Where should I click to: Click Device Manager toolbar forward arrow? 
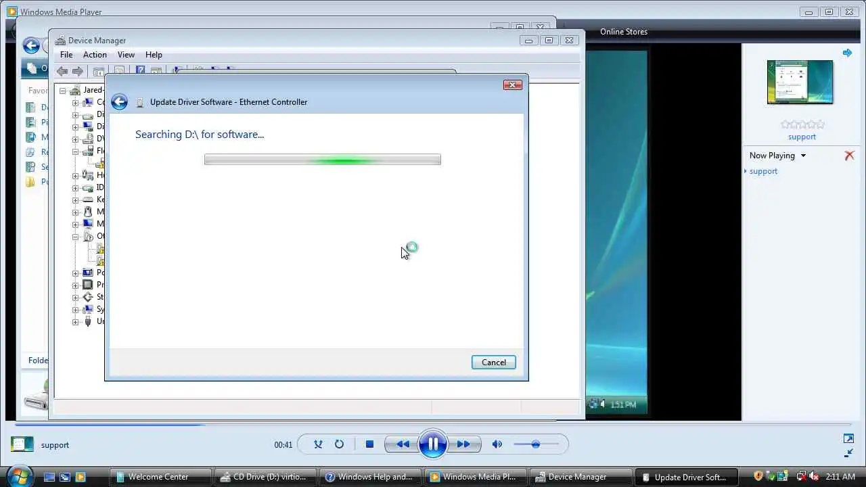click(x=78, y=71)
